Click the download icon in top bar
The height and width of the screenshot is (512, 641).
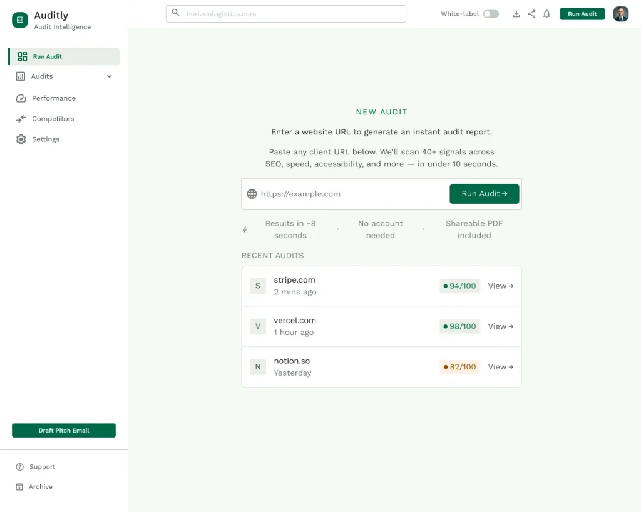click(x=516, y=14)
